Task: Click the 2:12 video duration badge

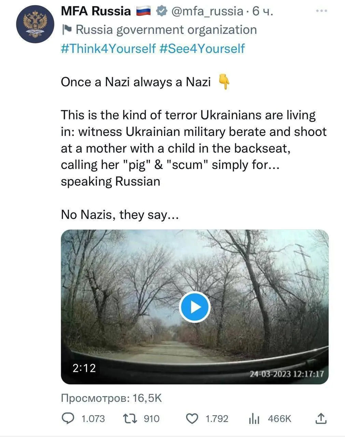Action: [x=84, y=368]
